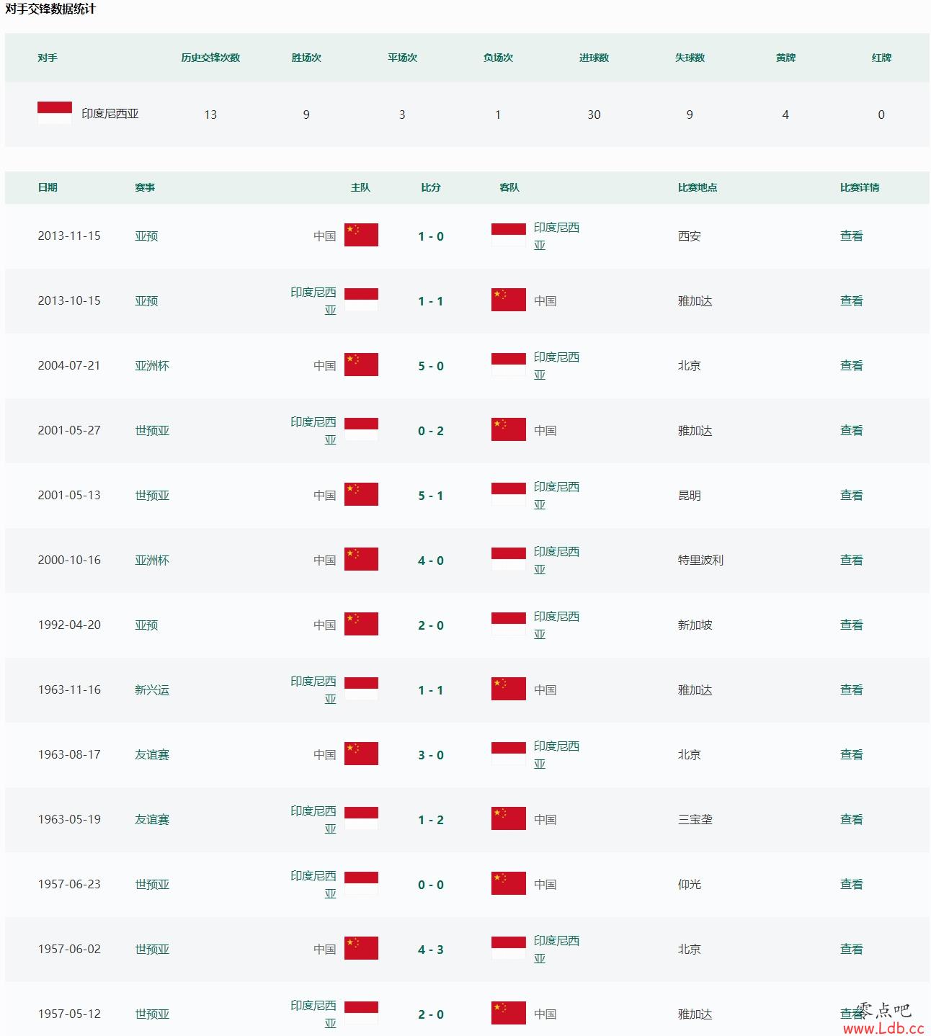Click 新兴运 competition link in 1963-11-16 row
The width and height of the screenshot is (931, 1036).
(152, 689)
